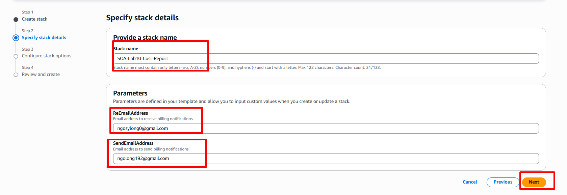Image resolution: width=567 pixels, height=195 pixels.
Task: Go to the Create stack step
Action: 34,19
